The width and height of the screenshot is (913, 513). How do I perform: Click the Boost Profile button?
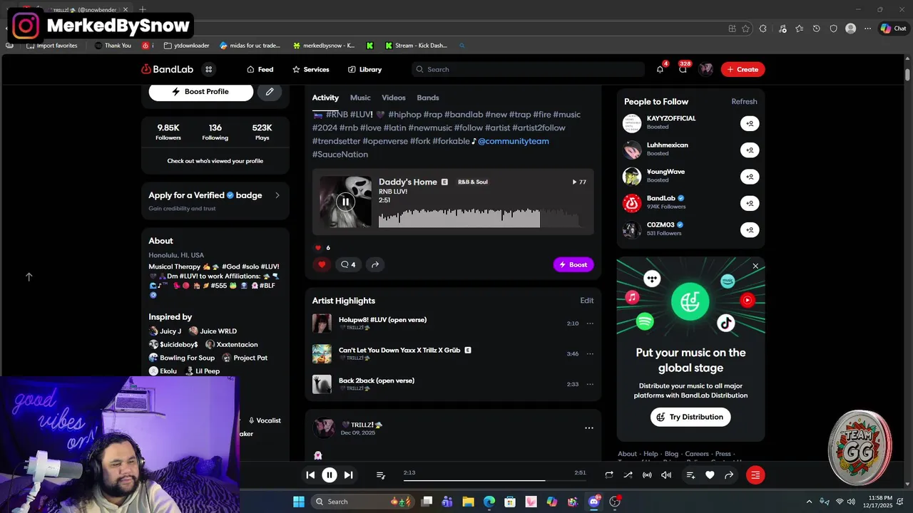coord(200,92)
